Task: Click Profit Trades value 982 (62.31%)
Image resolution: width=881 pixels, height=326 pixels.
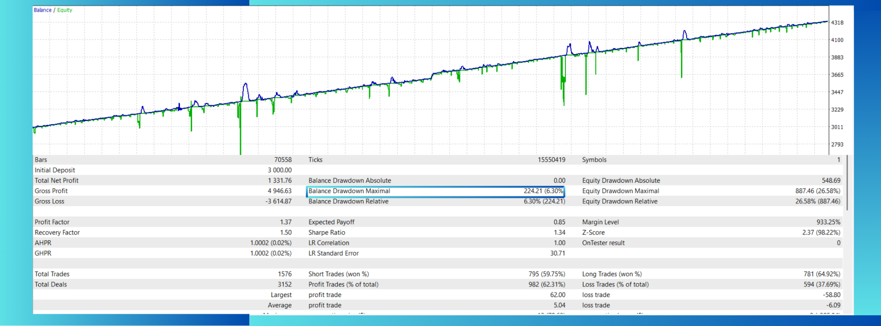Action: coord(547,284)
